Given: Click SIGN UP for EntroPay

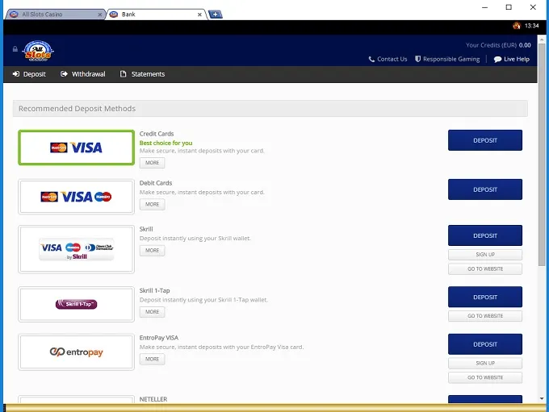Looking at the screenshot, I should [485, 363].
